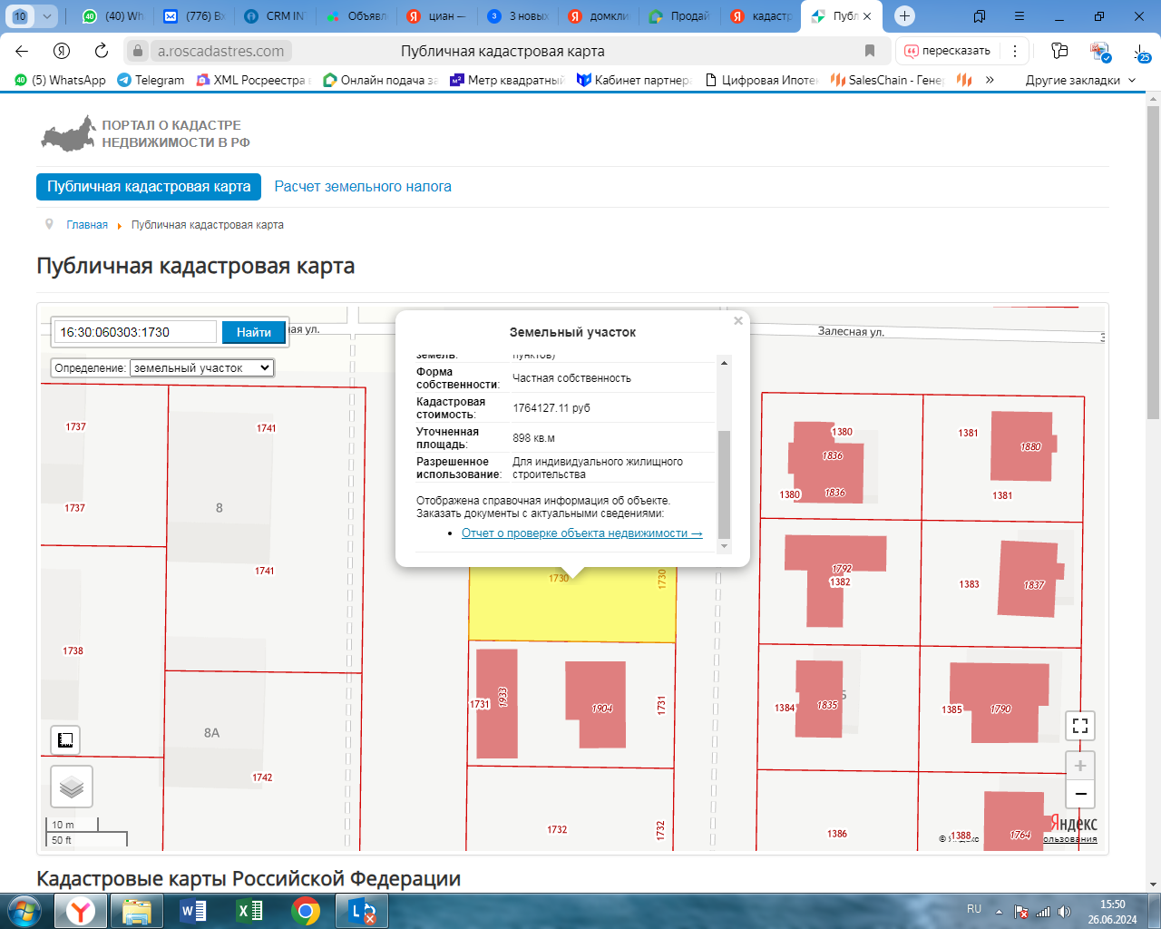Open Расчет земельного налога tab
The height and width of the screenshot is (929, 1161).
(363, 187)
